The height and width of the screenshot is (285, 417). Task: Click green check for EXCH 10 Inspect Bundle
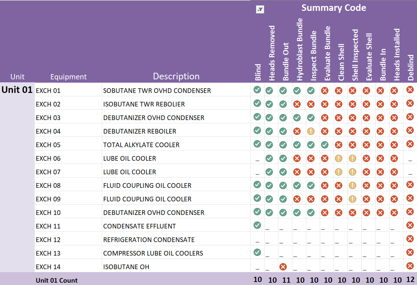coord(311,213)
